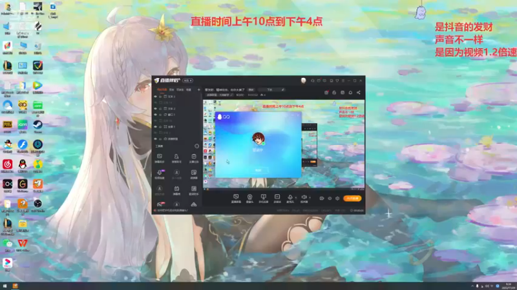
Task: Click the orange app icon in taskbar
Action: (x=15, y=286)
